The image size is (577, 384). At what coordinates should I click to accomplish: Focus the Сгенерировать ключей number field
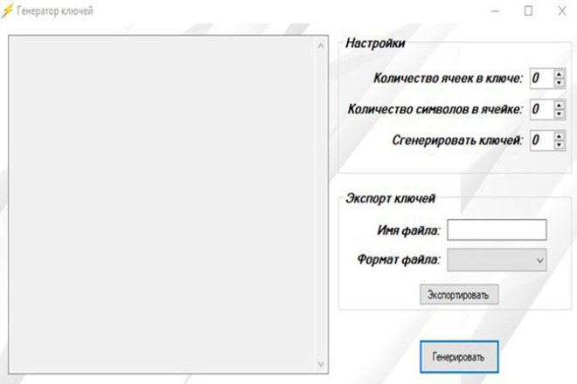click(x=542, y=140)
